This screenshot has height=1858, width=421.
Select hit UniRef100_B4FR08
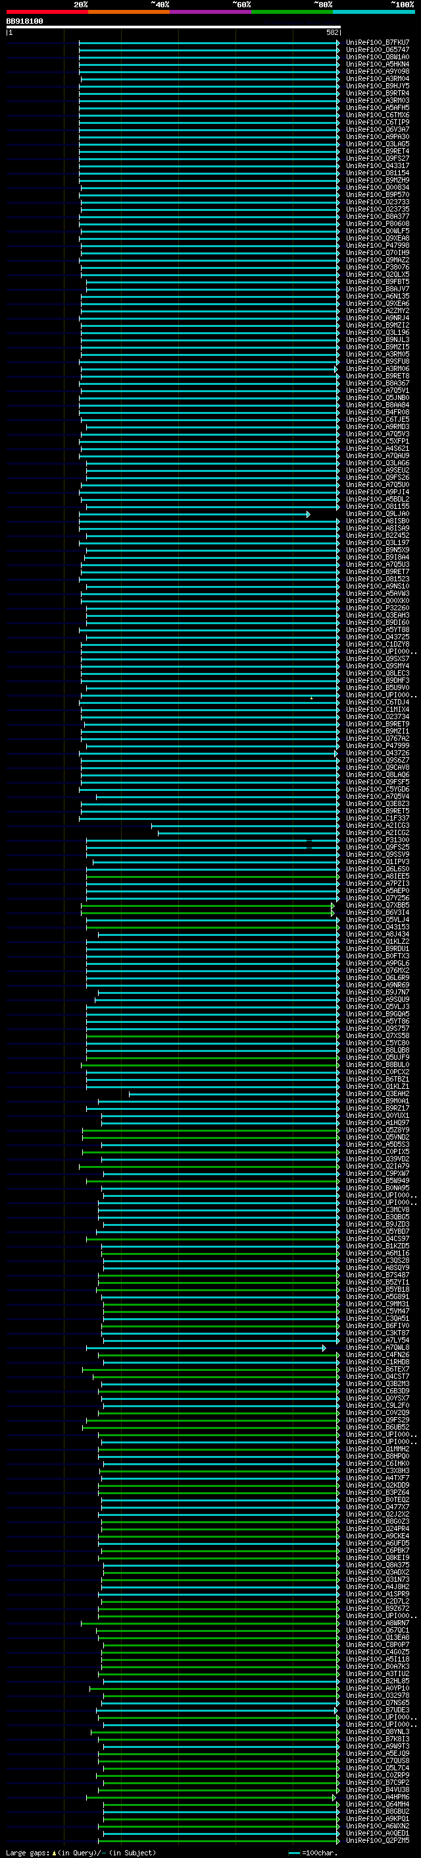click(377, 413)
